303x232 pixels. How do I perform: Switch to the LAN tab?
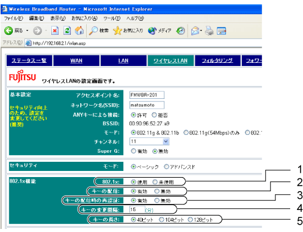123,60
